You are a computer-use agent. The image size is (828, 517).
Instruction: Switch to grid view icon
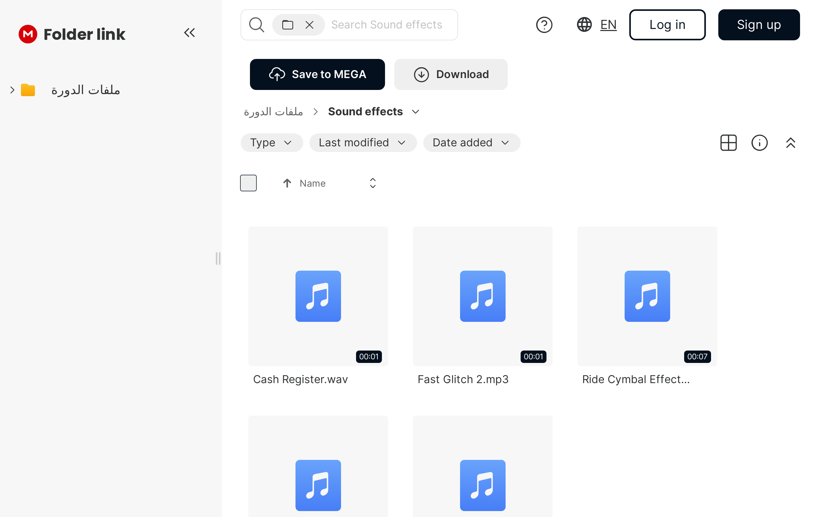point(728,143)
